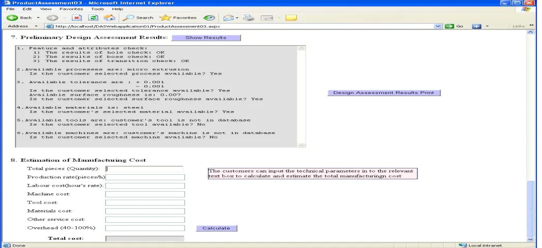Viewport: 542px width, 248px height.
Task: Click the yellow note toolbar icon
Action: (291, 18)
